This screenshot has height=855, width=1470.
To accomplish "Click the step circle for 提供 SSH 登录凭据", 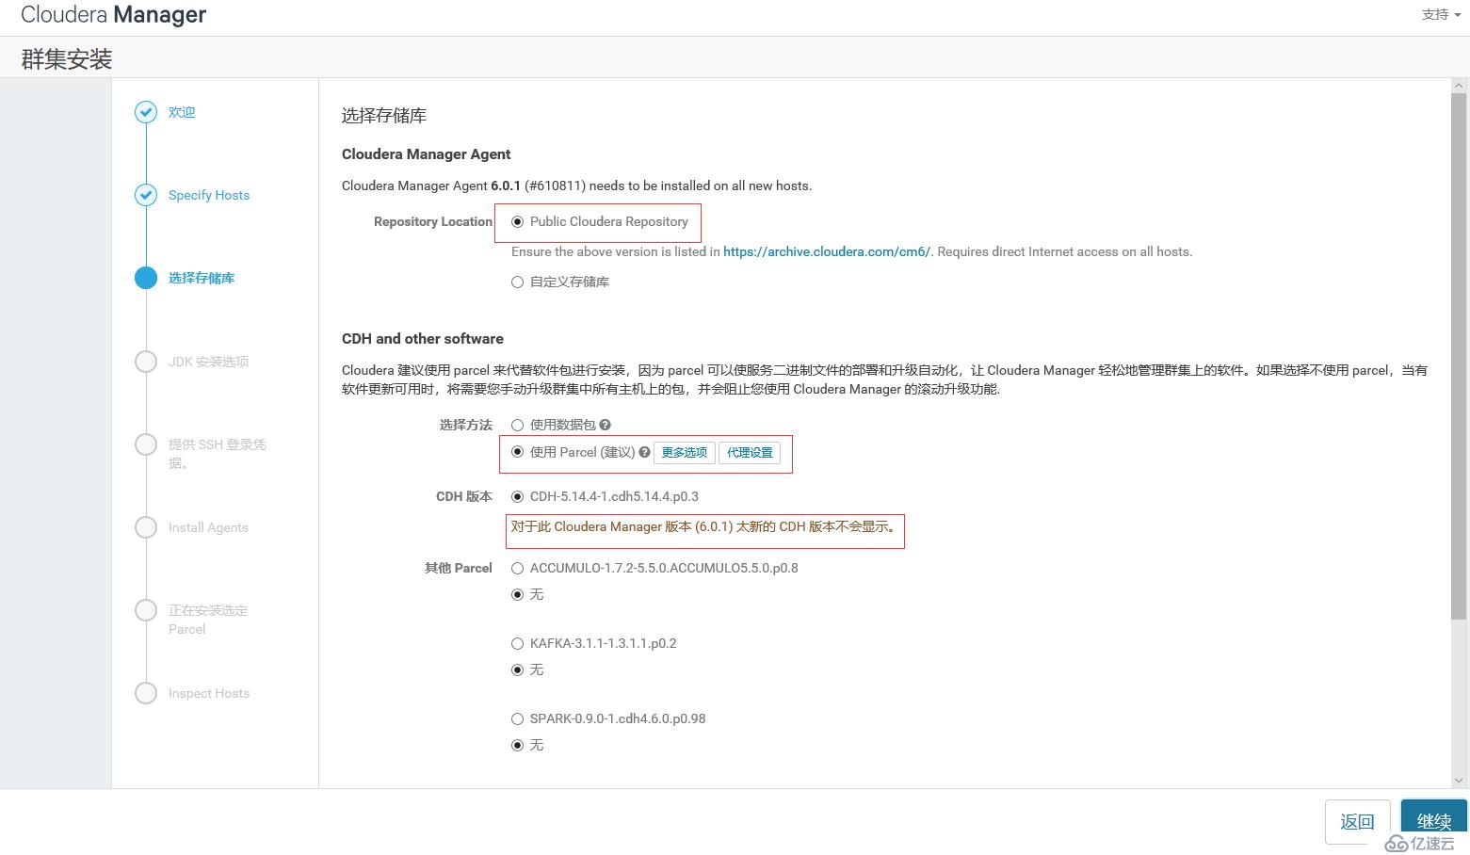I will coord(146,444).
